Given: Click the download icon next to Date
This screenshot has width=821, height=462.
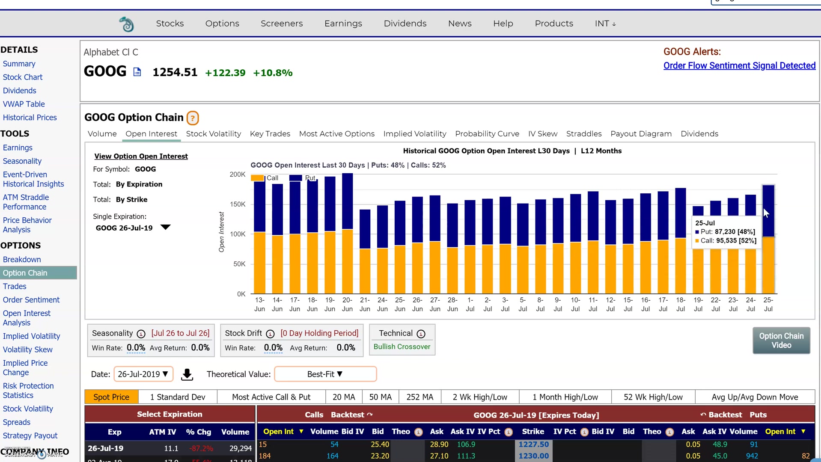Looking at the screenshot, I should coord(187,374).
